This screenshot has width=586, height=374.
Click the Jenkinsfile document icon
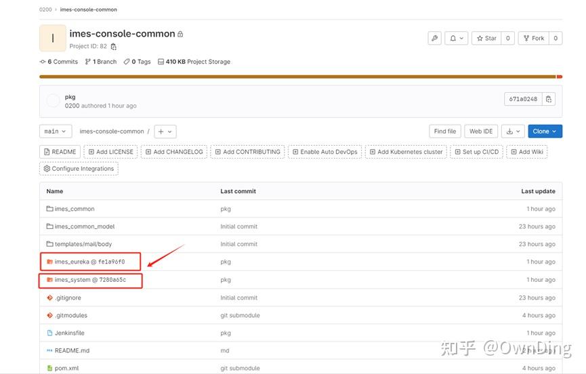[x=49, y=333]
